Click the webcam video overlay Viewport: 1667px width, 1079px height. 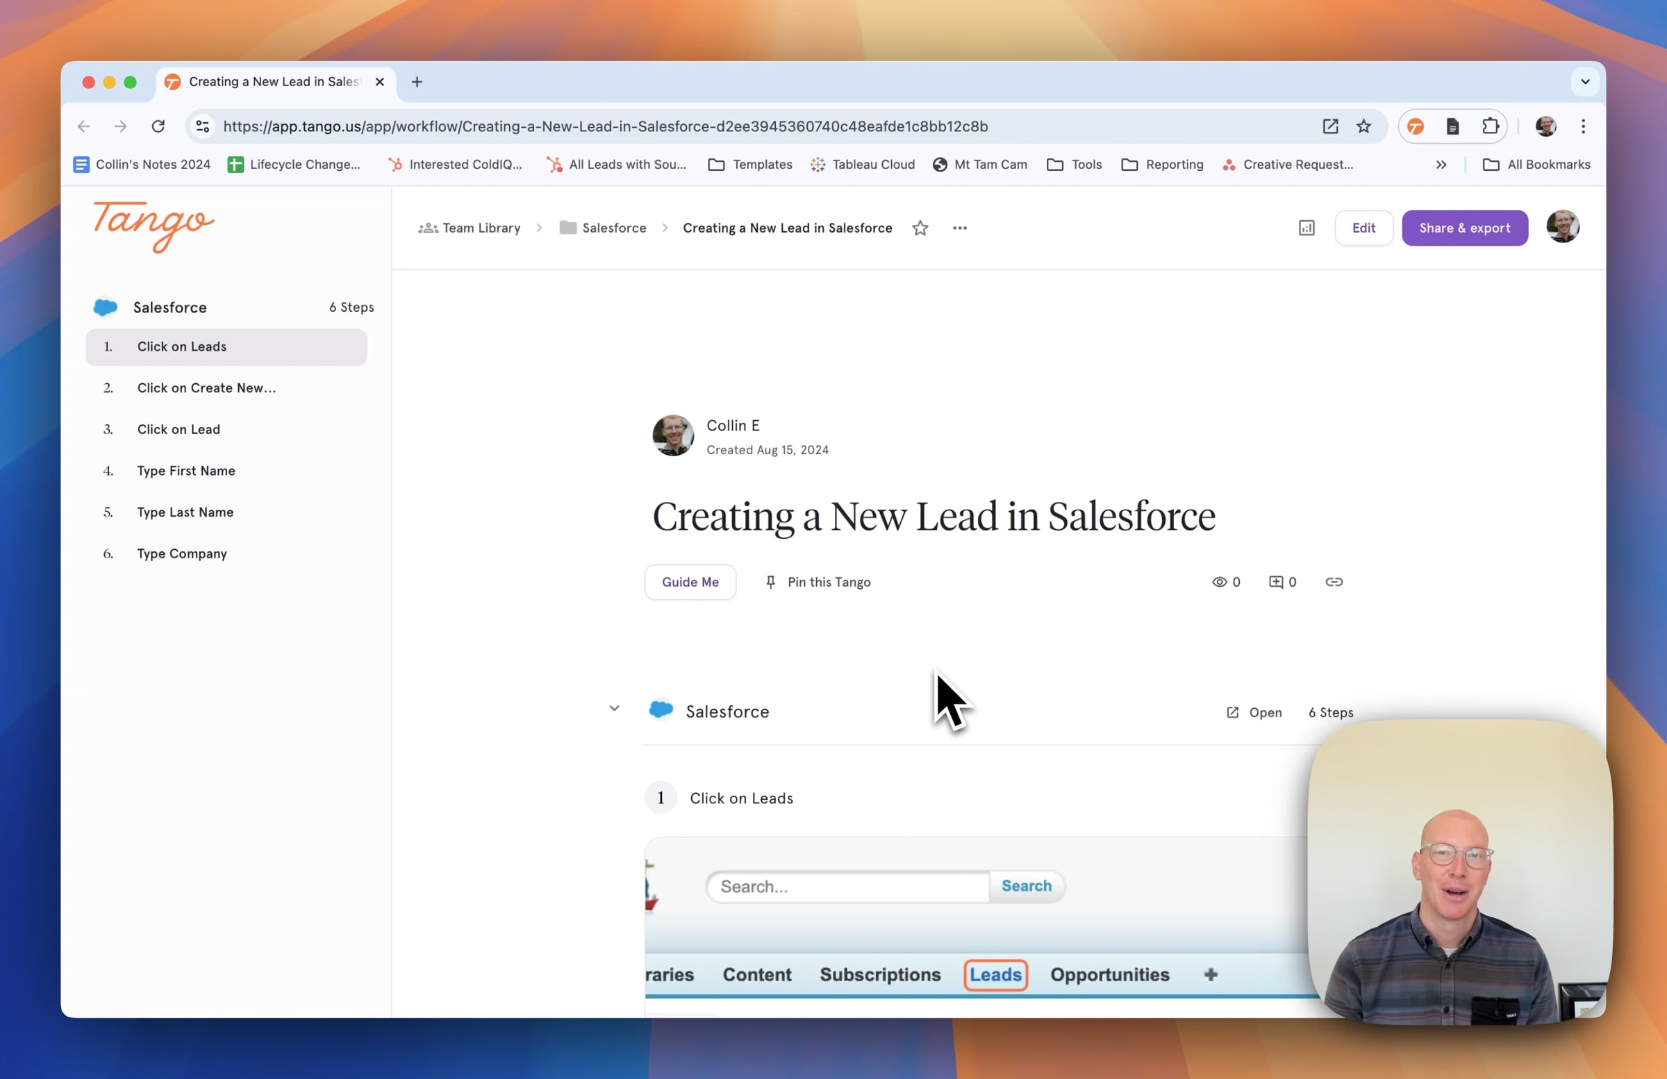click(1461, 872)
